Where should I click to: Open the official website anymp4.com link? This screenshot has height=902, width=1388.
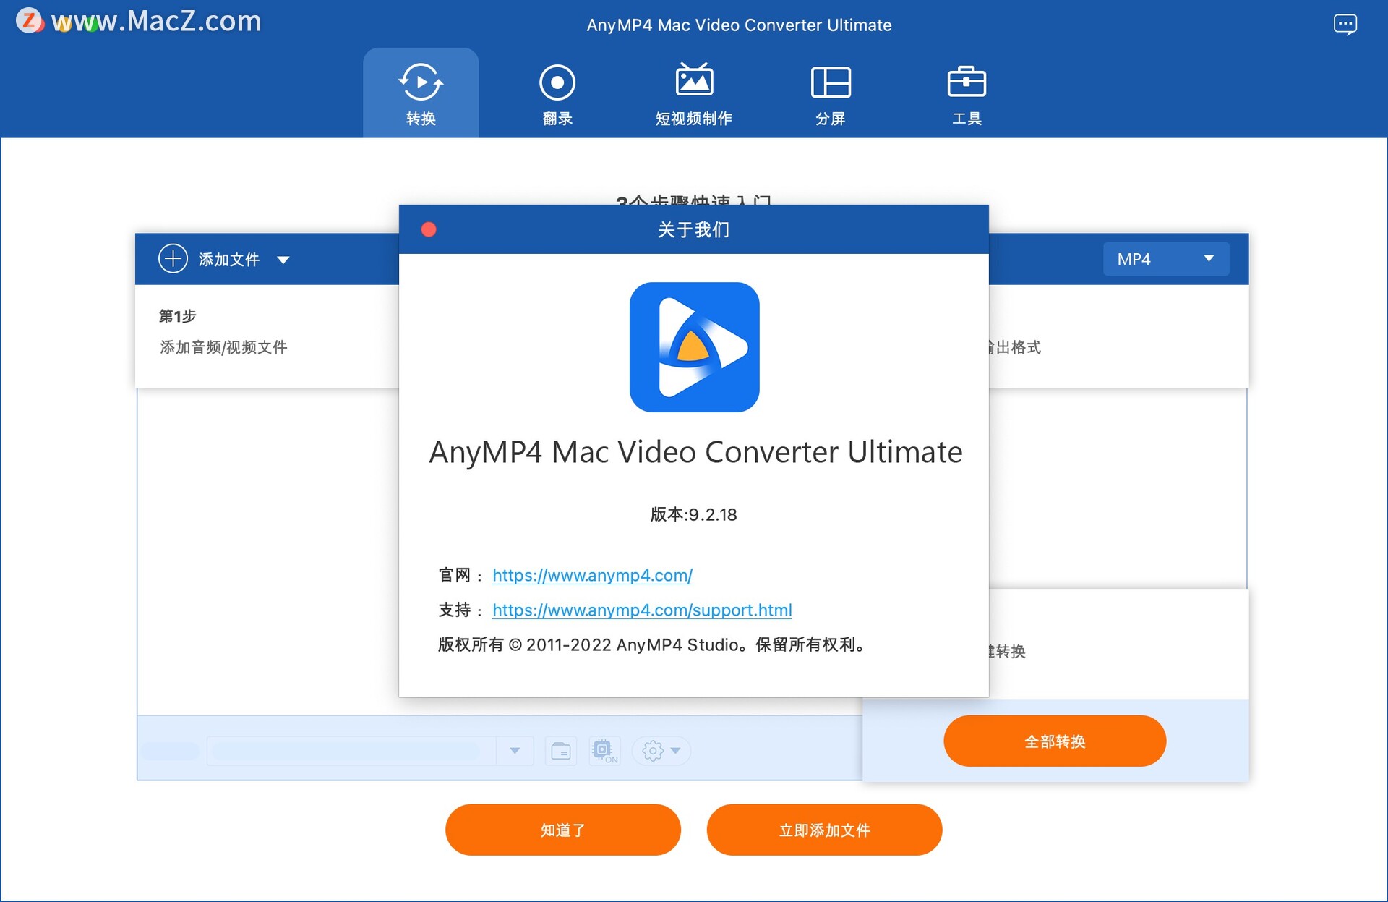(592, 575)
